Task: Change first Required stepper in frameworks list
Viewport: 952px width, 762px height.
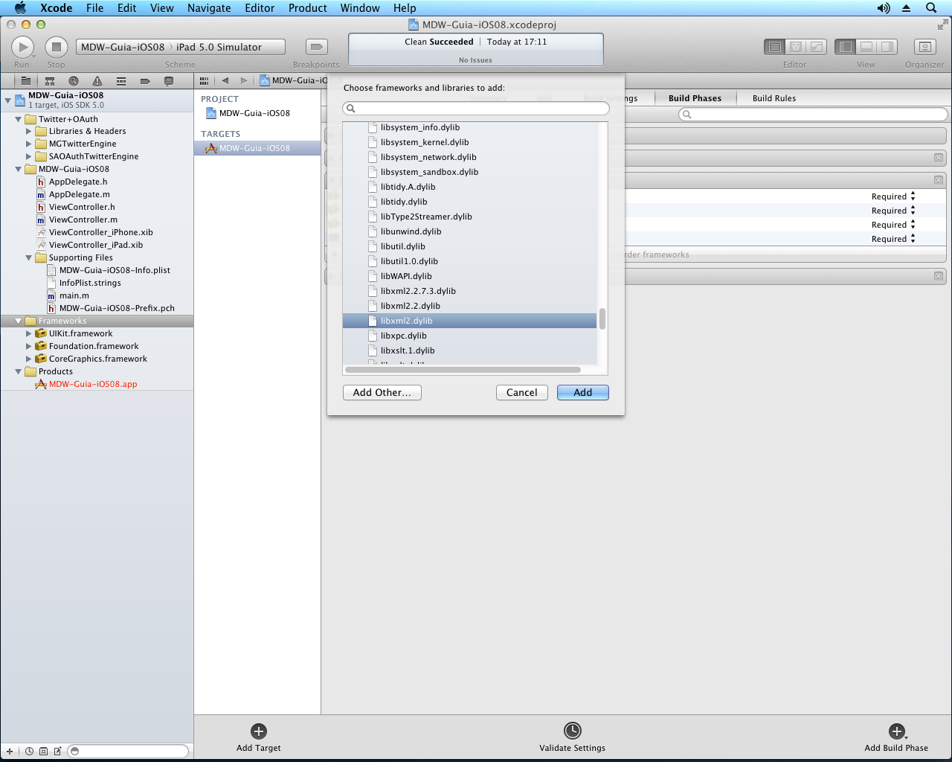Action: coord(913,196)
